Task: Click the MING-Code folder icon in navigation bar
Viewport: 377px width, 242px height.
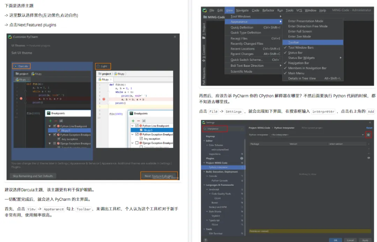Action: (x=205, y=17)
